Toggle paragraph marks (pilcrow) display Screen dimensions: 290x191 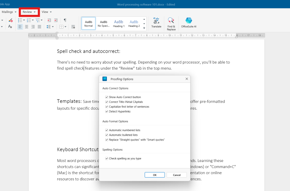65,20
